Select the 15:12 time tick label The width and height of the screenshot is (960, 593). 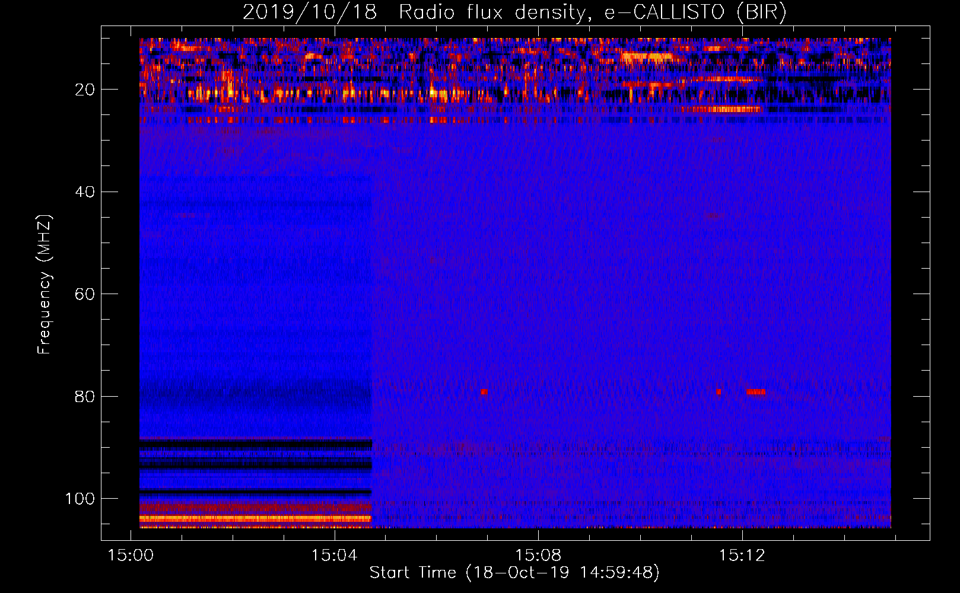(742, 556)
